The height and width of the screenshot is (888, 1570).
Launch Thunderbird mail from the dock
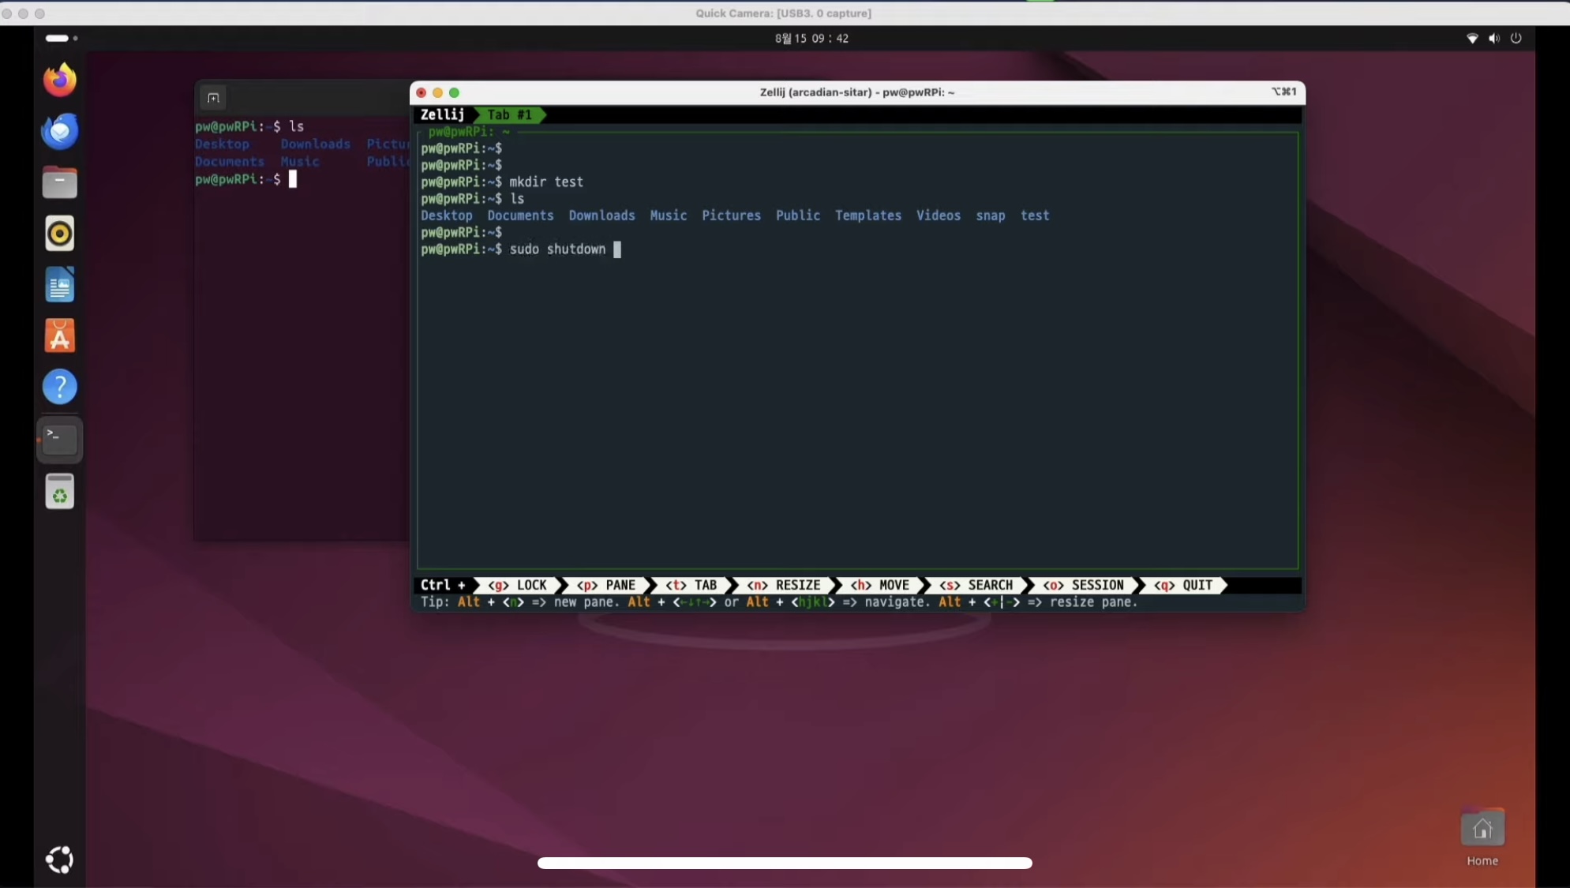pos(59,131)
